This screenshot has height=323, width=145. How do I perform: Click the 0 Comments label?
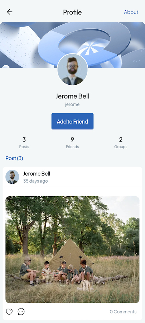tap(123, 312)
